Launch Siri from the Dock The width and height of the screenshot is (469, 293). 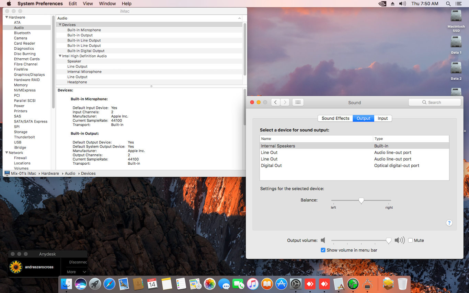point(81,284)
